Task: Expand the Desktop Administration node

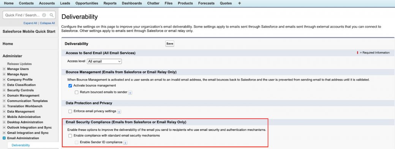Action: coord(4,122)
